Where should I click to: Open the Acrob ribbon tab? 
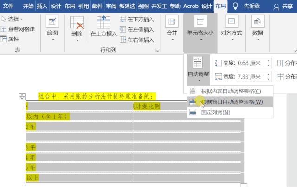click(x=191, y=6)
